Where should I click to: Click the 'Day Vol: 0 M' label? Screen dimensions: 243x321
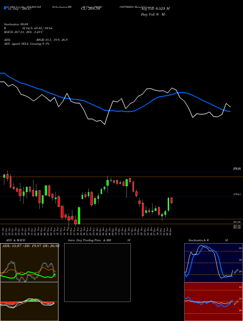(153, 15)
